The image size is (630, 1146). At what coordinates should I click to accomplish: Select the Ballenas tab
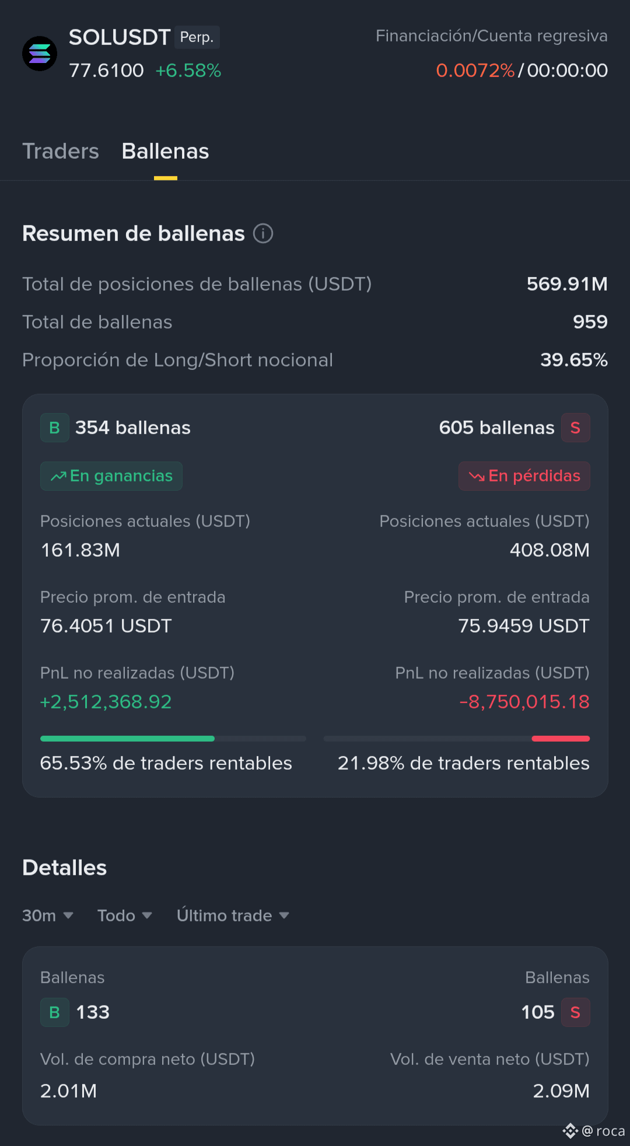(166, 151)
